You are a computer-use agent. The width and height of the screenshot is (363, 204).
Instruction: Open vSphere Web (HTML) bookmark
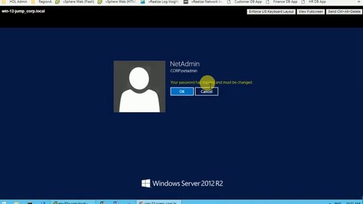tap(117, 2)
